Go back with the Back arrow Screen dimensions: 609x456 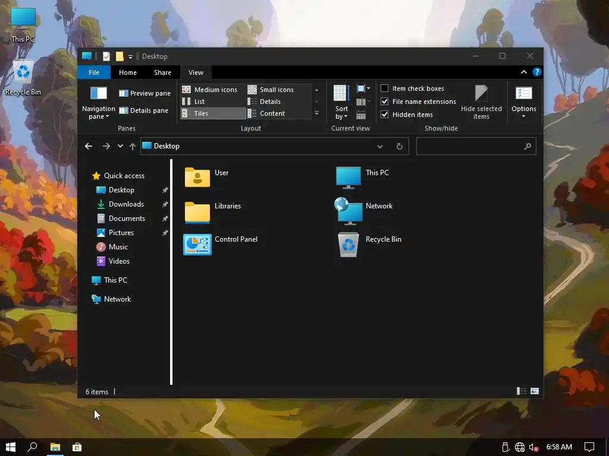[89, 146]
